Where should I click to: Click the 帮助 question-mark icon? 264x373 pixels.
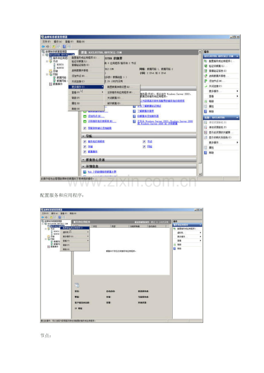click(205, 111)
